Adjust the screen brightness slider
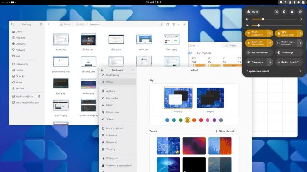This screenshot has width=307, height=172. pos(277,26)
